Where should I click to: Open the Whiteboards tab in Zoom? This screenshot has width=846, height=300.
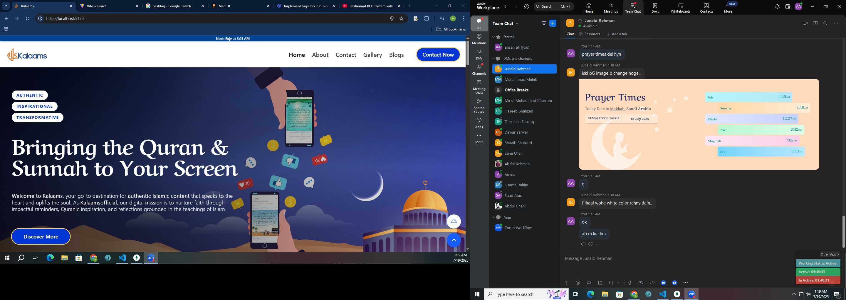pos(681,8)
